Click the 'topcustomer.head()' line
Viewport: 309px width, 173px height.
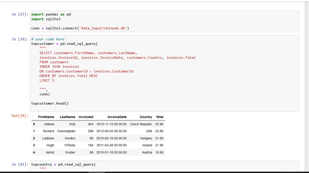point(50,103)
